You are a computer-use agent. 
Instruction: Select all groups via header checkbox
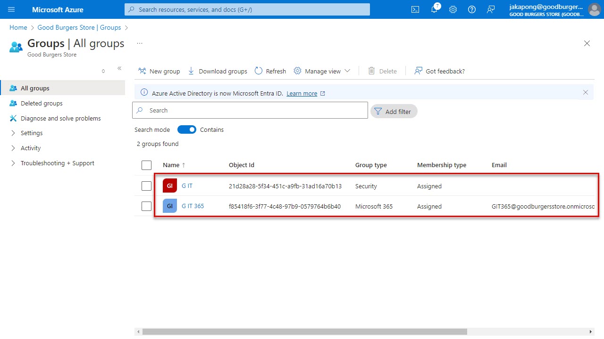[146, 165]
